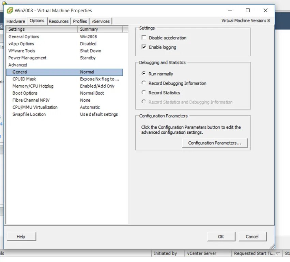Go to the Resources tab
Viewport: 290px width, 262px height.
click(59, 21)
